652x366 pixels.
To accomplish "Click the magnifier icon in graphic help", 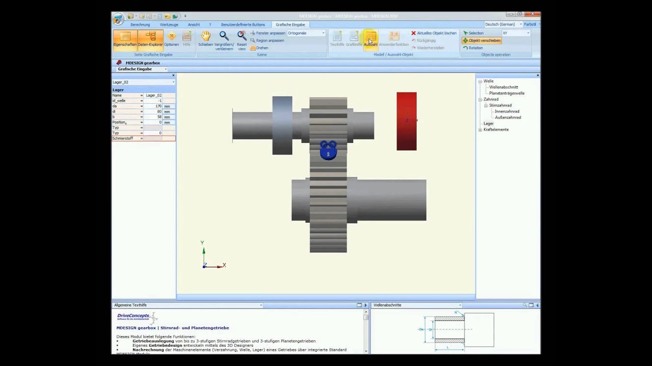I will [525, 305].
